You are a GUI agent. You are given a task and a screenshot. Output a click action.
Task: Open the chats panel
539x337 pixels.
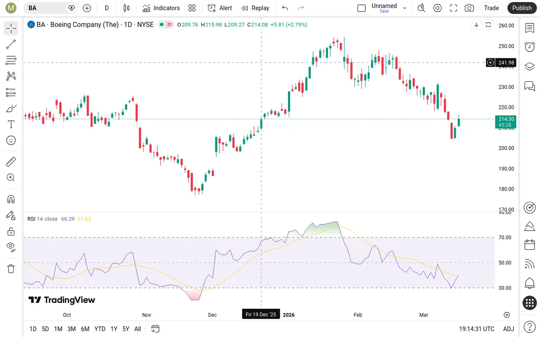pos(530,86)
